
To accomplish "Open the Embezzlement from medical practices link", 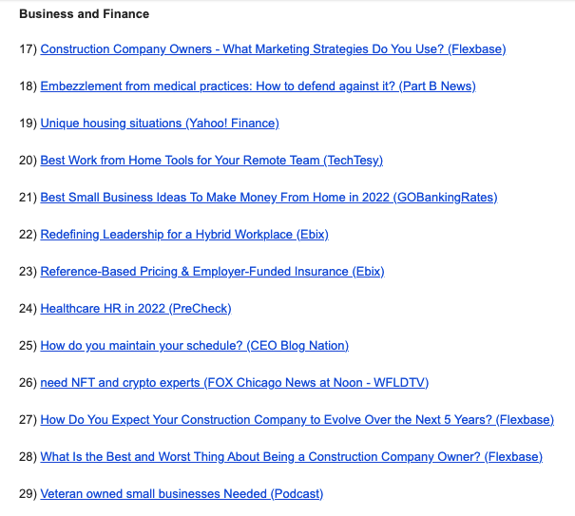I will [x=258, y=86].
